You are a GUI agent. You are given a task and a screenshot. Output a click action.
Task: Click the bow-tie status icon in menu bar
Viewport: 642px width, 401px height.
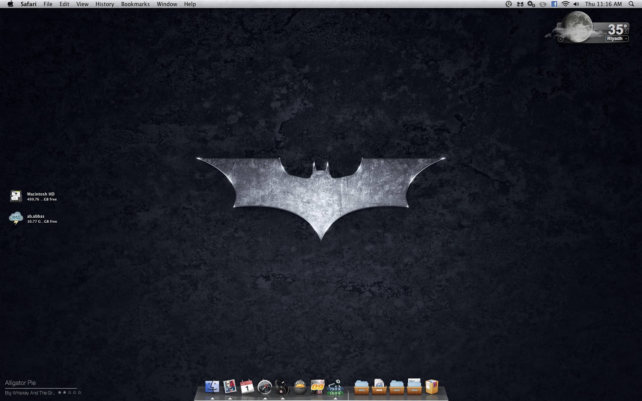tap(520, 4)
